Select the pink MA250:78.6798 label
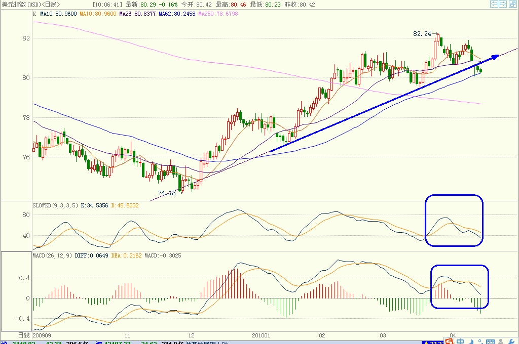 pyautogui.click(x=218, y=14)
